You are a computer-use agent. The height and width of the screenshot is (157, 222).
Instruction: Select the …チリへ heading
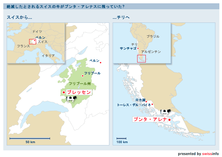click(121, 17)
